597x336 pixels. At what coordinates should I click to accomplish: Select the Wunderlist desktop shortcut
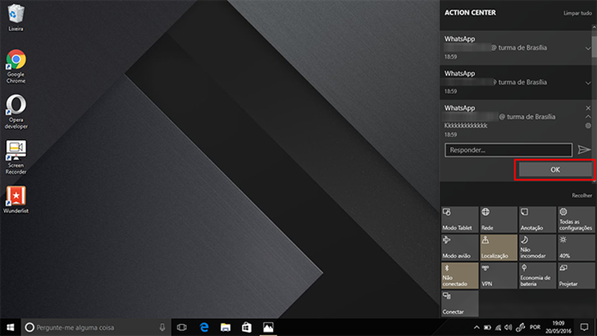(x=16, y=200)
